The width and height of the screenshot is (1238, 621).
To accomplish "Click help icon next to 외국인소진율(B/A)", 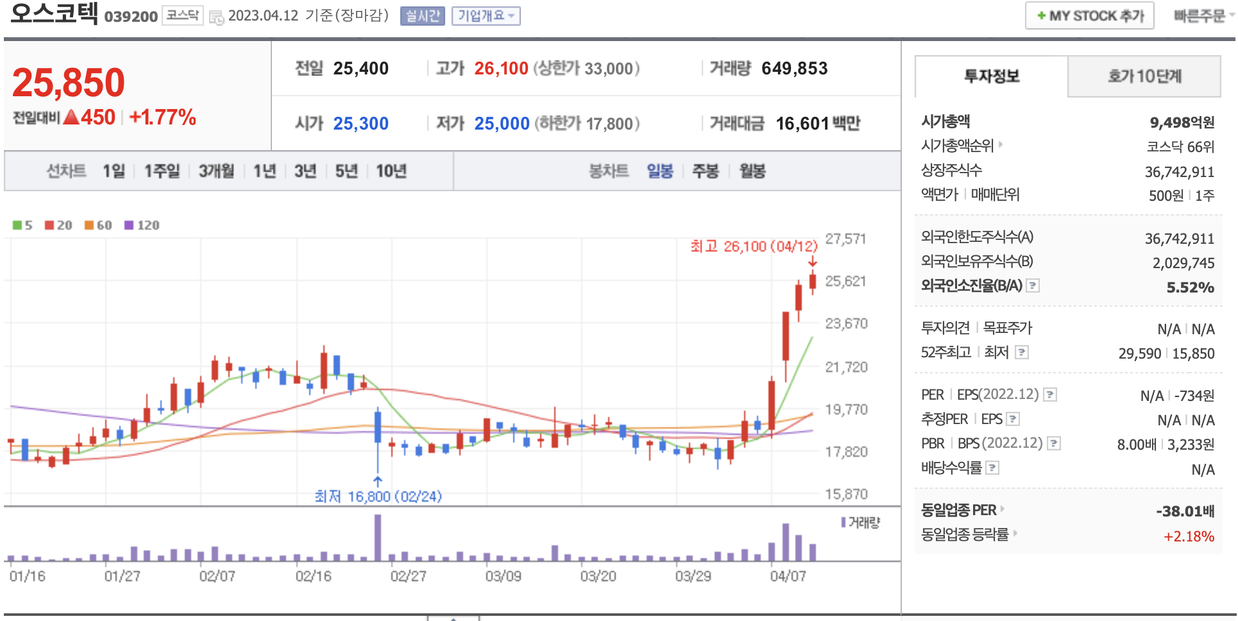I will (x=1033, y=285).
